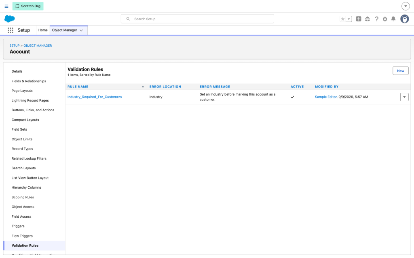Screen dimensions: 414x258
Task: Open List View Button Layout
Action: (x=30, y=178)
